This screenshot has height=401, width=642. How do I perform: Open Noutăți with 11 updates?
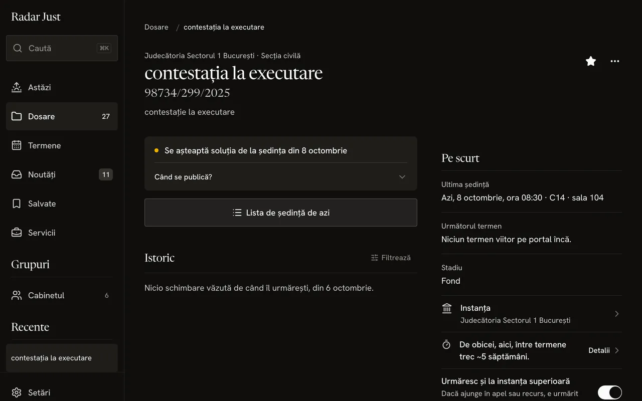click(x=62, y=174)
